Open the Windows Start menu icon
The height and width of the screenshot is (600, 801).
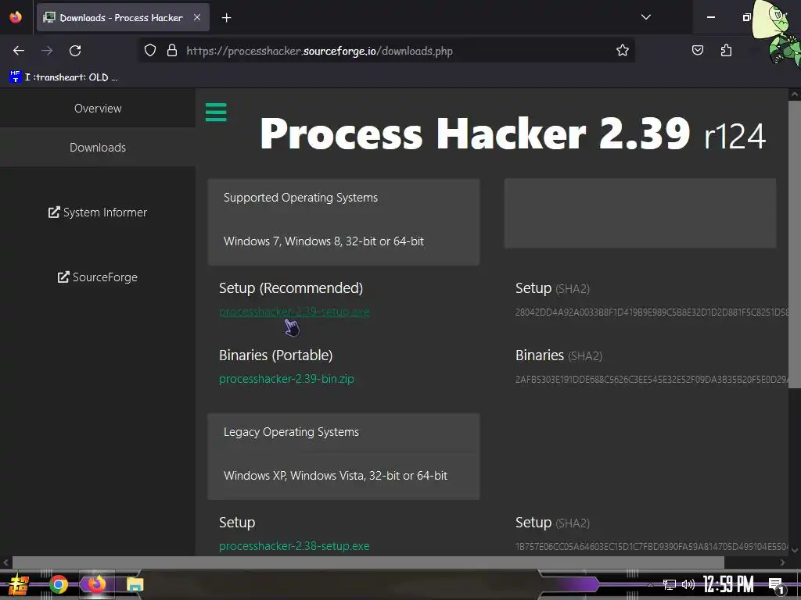[x=18, y=584]
